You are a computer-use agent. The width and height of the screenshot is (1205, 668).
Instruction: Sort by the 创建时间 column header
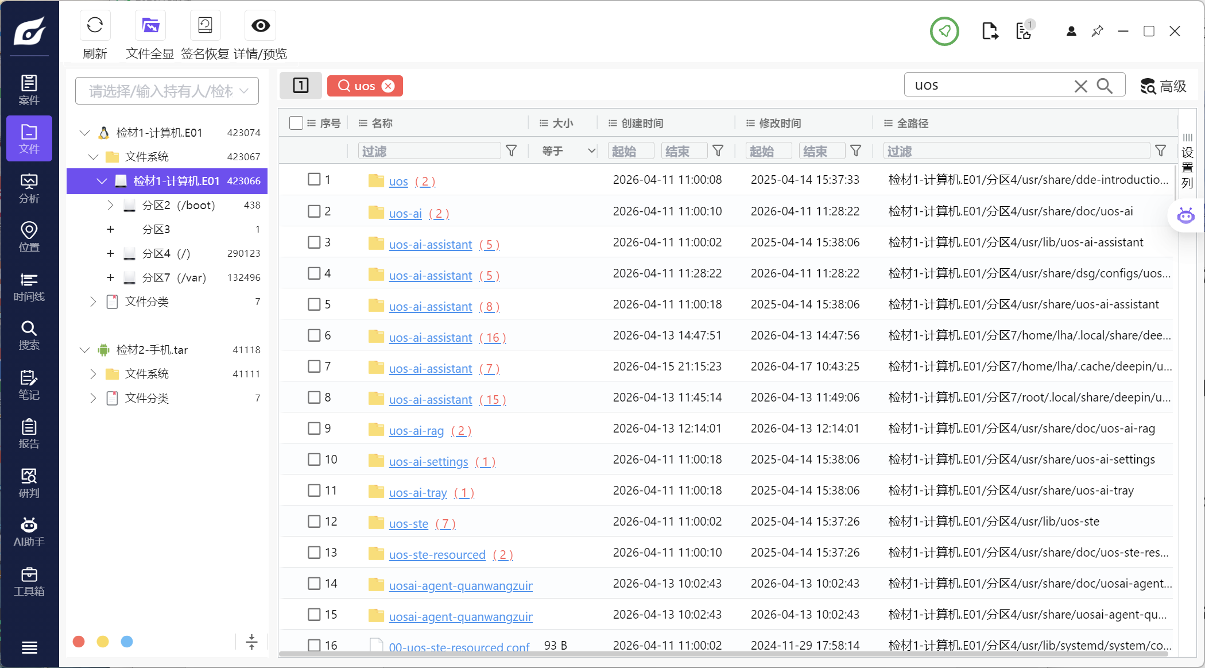click(642, 123)
